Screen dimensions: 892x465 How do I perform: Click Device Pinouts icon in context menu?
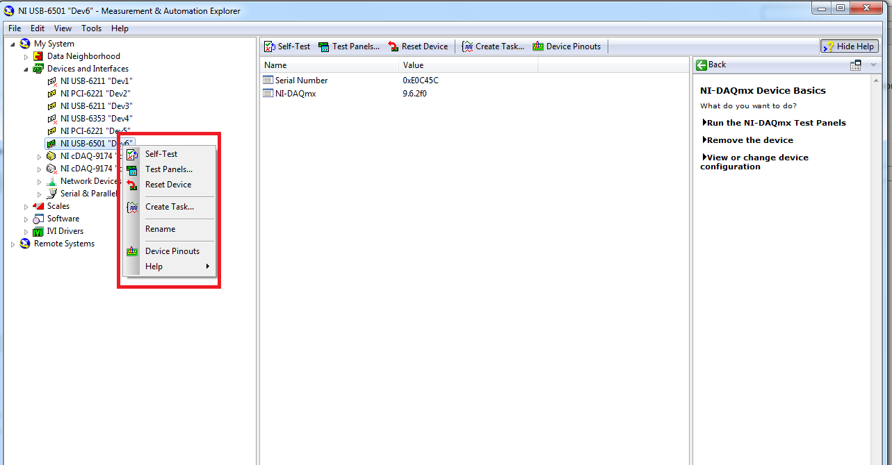click(132, 251)
